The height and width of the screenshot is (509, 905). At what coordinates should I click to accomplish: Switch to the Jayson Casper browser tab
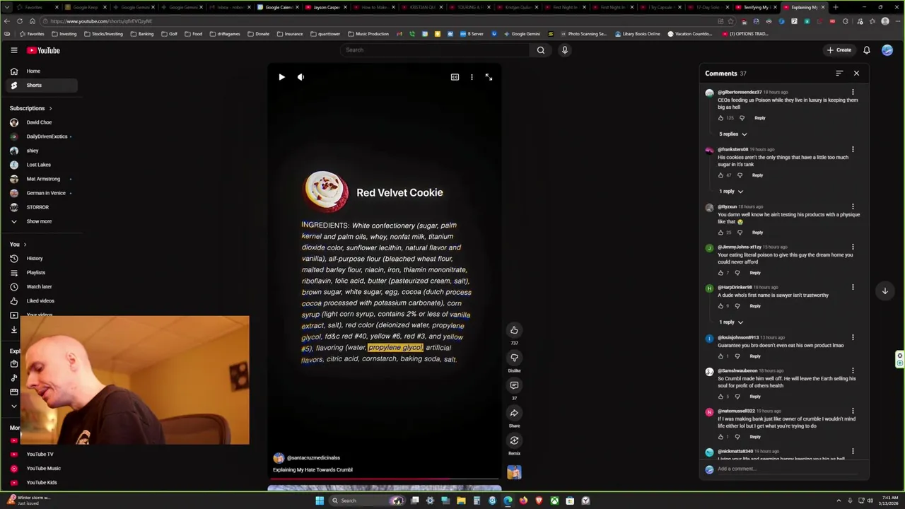326,7
